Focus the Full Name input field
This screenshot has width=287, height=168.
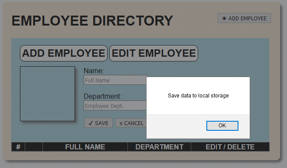[x=115, y=80]
